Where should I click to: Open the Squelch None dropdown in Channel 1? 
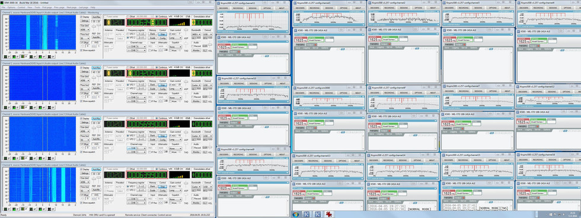point(175,47)
